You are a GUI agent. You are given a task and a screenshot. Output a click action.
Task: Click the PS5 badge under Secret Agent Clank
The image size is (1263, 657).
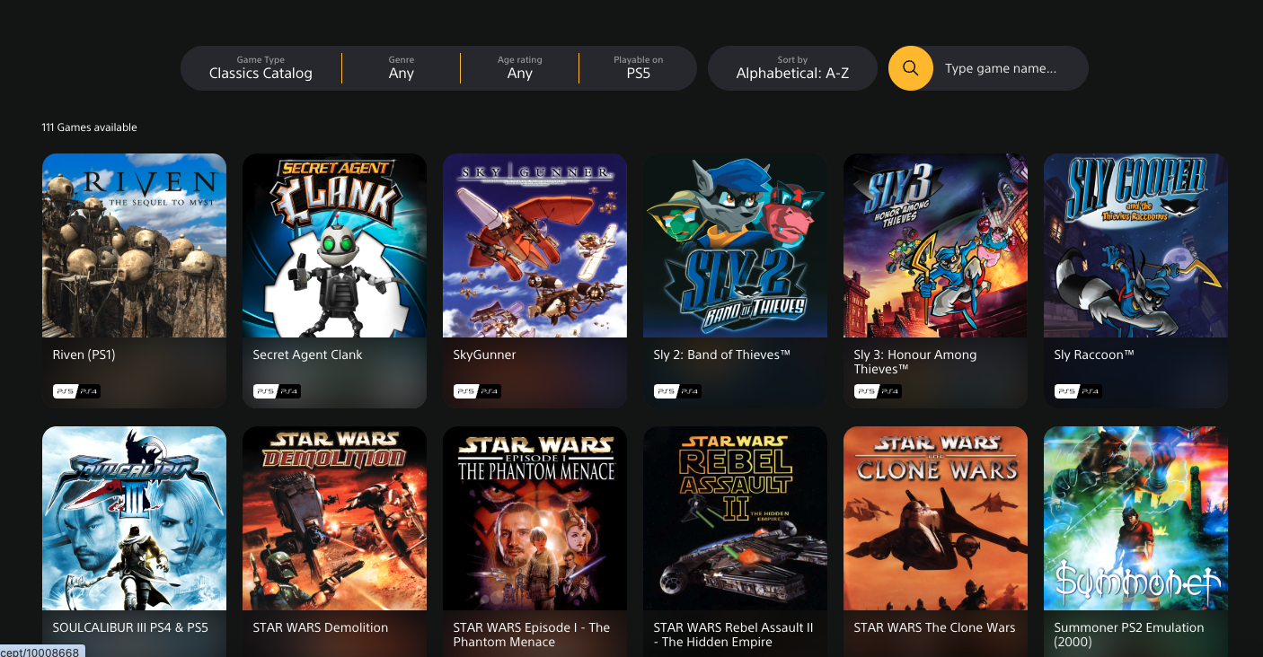tap(265, 391)
